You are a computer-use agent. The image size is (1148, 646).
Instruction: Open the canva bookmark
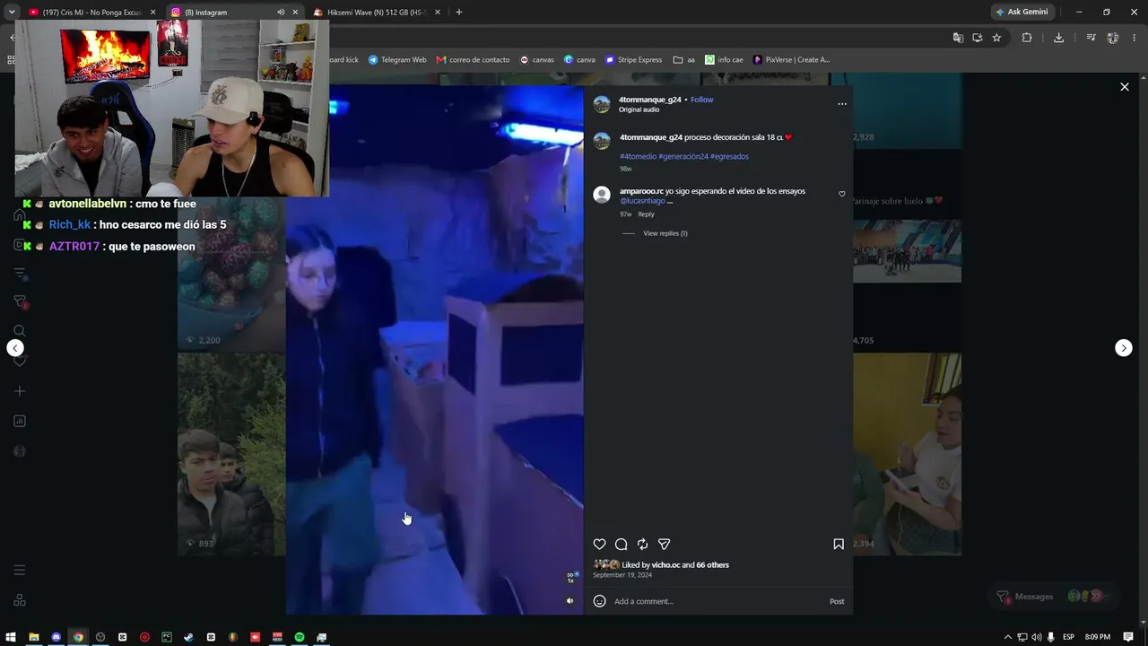point(579,60)
